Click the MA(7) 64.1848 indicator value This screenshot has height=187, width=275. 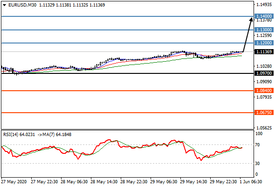tap(57, 135)
